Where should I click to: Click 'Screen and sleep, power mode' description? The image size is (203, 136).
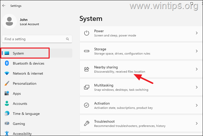click(115, 36)
